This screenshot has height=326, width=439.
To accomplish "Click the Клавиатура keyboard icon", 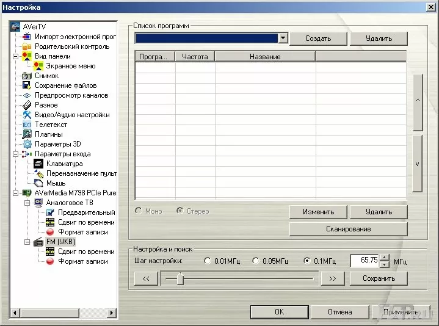I will coord(38,164).
